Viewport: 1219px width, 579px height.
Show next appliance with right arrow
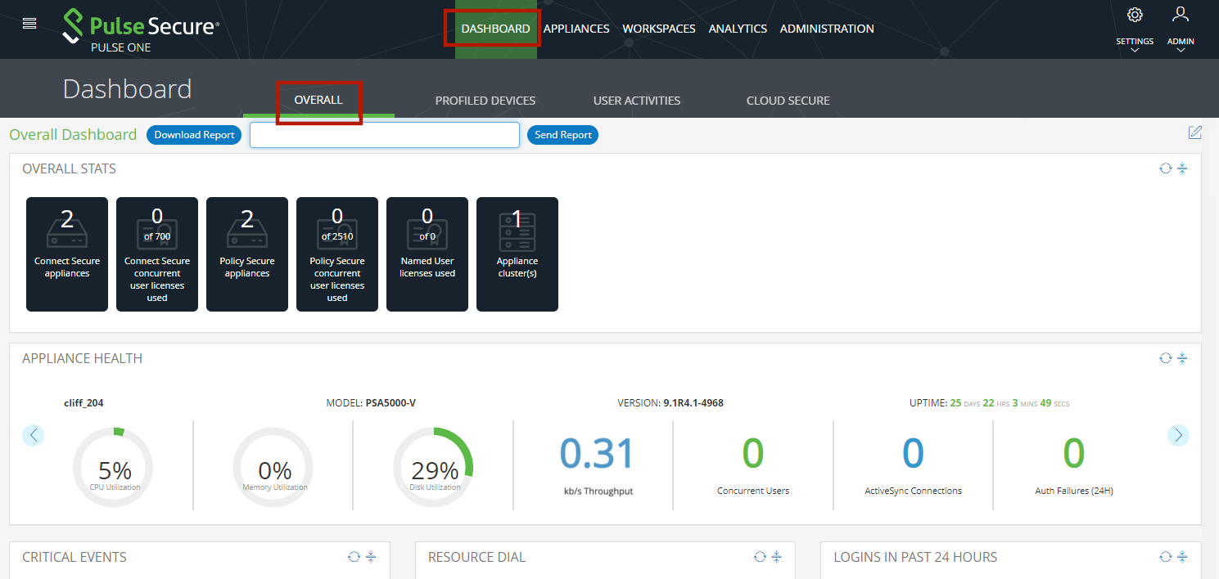pyautogui.click(x=1177, y=435)
